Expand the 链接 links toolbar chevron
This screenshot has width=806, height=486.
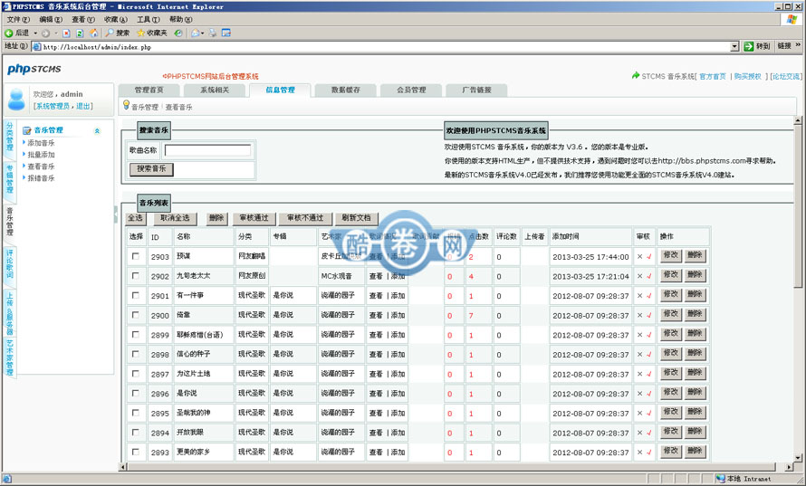coord(798,46)
